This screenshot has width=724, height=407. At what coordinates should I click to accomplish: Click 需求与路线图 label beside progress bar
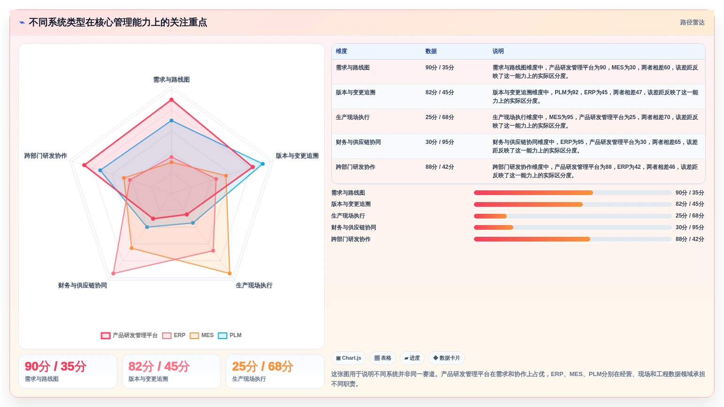coord(348,193)
